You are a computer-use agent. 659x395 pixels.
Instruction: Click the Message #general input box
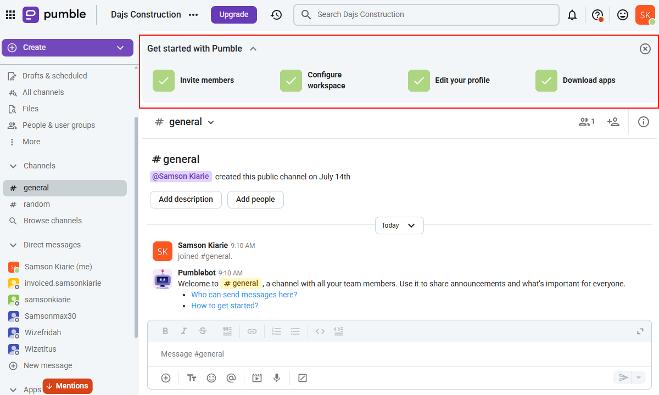[399, 354]
